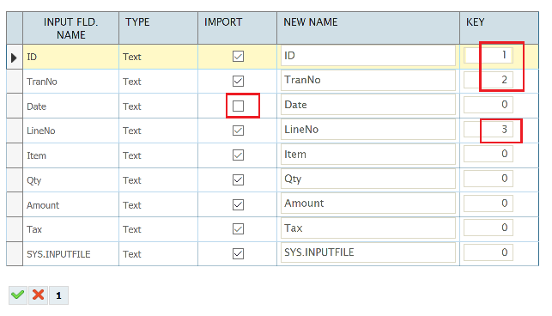This screenshot has height=316, width=552.
Task: Select the ID row marker arrow
Action: pos(14,58)
